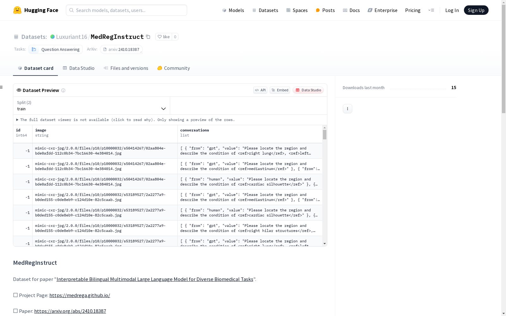Image resolution: width=506 pixels, height=316 pixels.
Task: Open the Files and versions tab
Action: 126,68
